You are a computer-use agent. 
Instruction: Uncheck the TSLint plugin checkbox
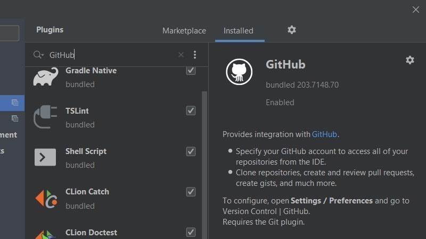point(191,110)
